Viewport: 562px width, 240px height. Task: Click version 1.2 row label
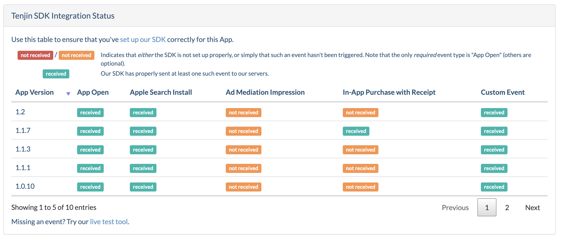coord(20,112)
